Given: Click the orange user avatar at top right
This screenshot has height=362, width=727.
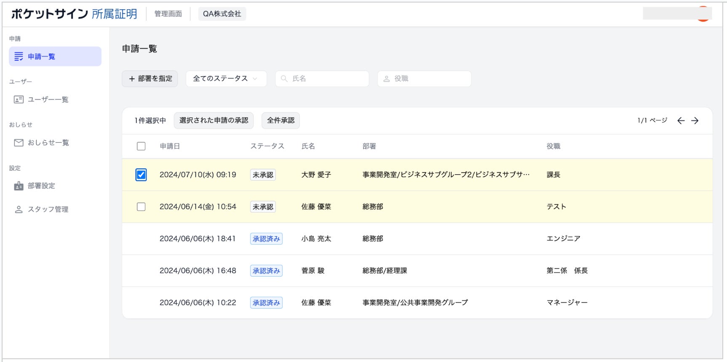Looking at the screenshot, I should pyautogui.click(x=703, y=14).
